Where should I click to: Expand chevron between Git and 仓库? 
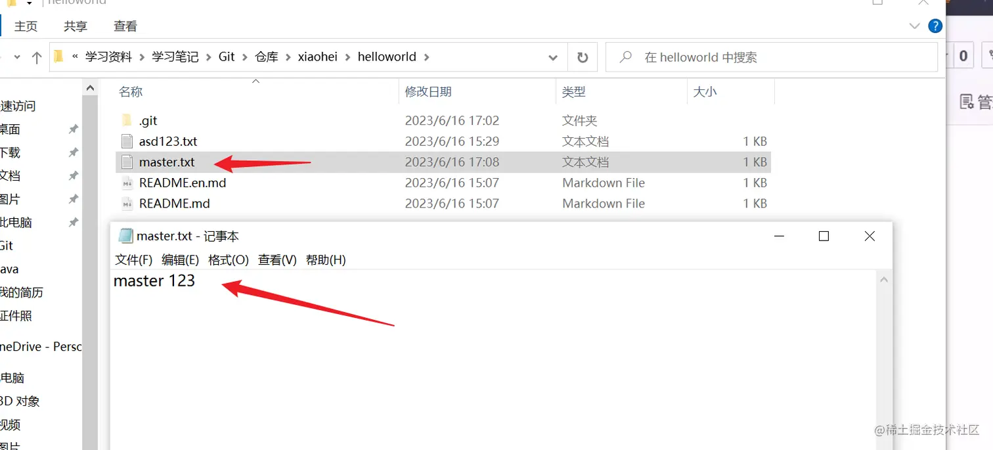tap(245, 57)
